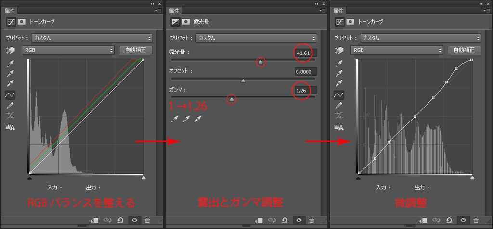Select white point eyedropper in left Curves panel

[11, 84]
